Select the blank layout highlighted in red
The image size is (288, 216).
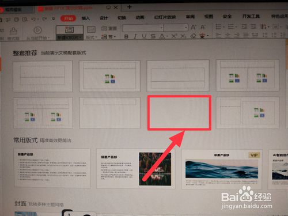[179, 113]
